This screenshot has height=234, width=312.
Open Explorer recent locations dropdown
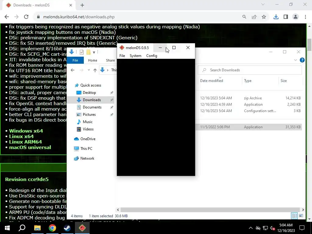tap(89, 70)
